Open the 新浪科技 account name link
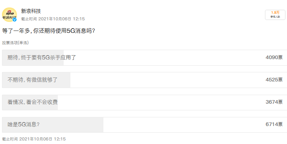The image size is (287, 144). pos(31,11)
